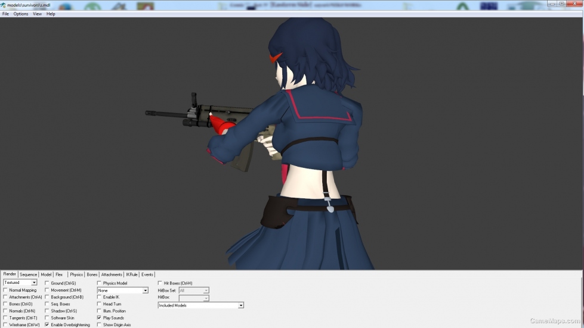Enable the Show Origin Axis checkbox
584x328 pixels.
pyautogui.click(x=99, y=324)
